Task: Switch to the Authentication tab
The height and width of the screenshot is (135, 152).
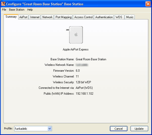Action: tap(104, 17)
